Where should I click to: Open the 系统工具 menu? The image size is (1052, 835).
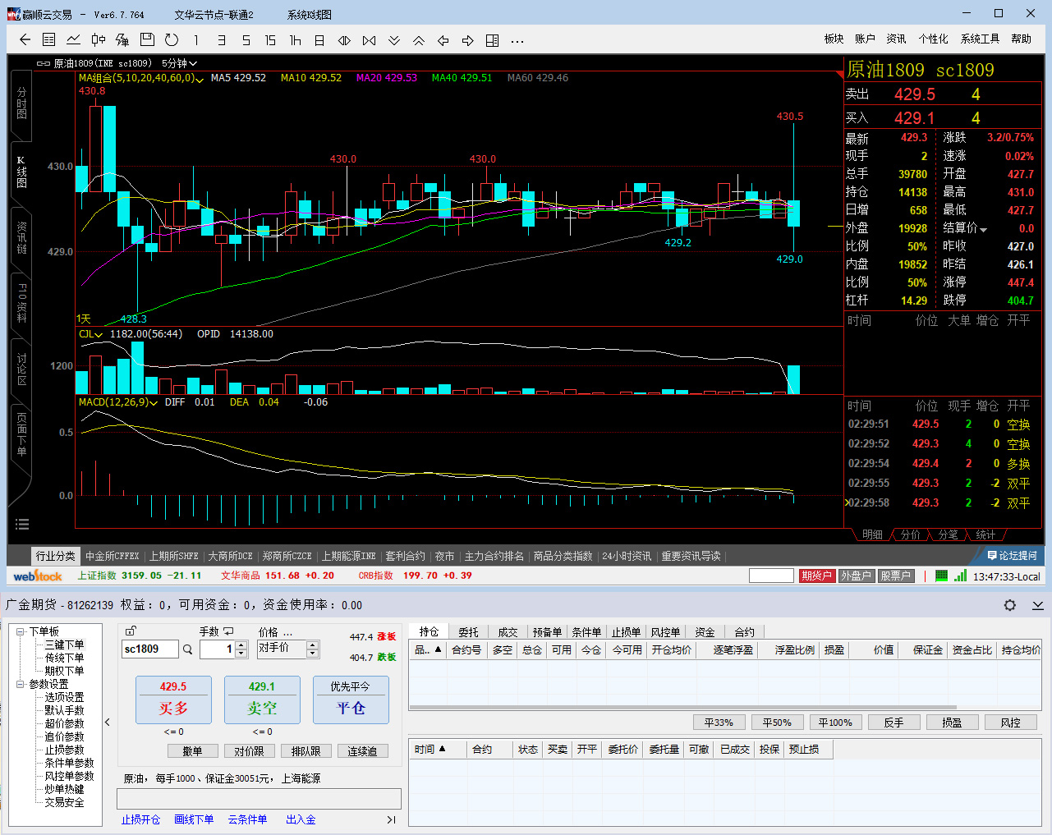click(980, 39)
